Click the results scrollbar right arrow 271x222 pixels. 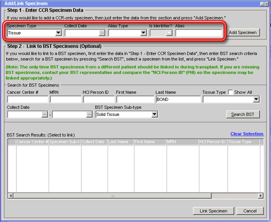pyautogui.click(x=260, y=196)
